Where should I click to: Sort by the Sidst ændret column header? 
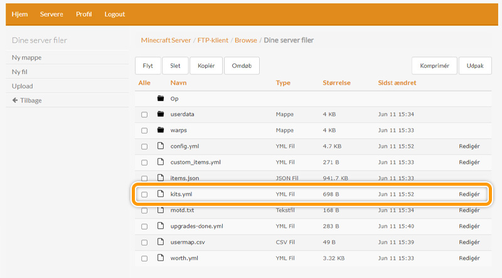tap(397, 83)
